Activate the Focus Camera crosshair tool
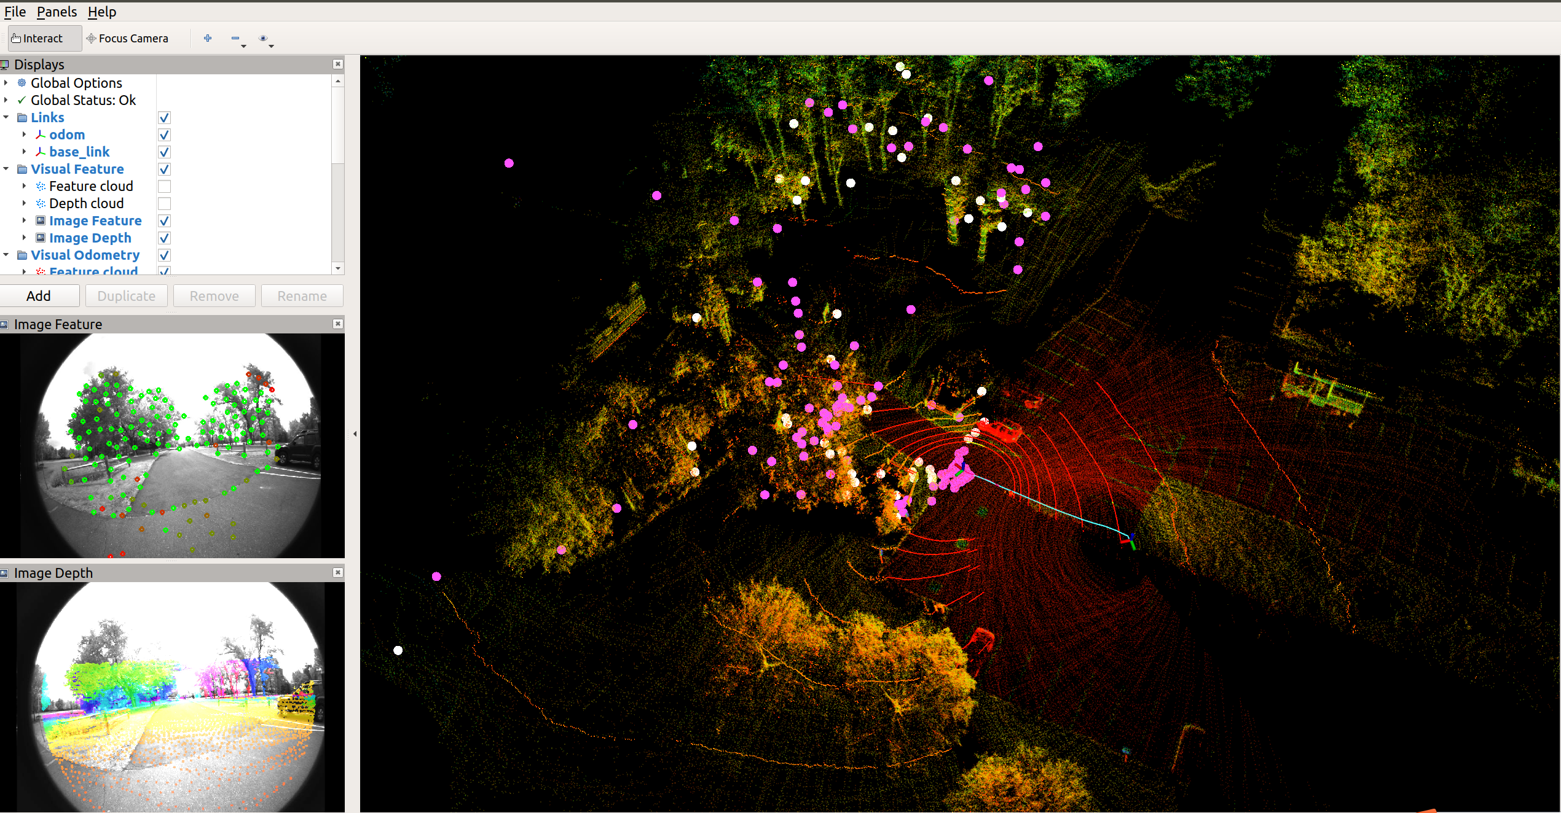Screen dimensions: 1561x813 [127, 38]
